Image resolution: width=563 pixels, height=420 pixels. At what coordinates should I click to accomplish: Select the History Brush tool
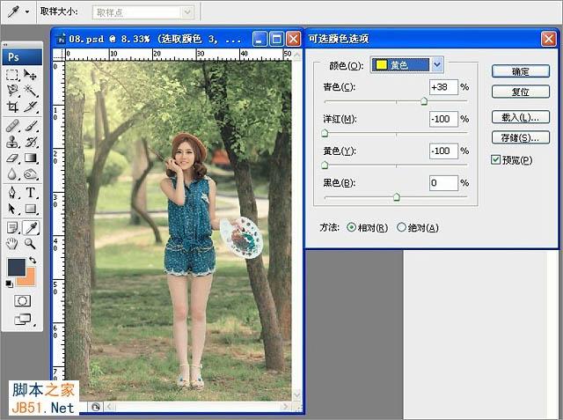click(x=31, y=143)
